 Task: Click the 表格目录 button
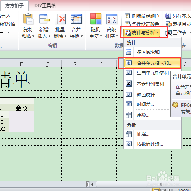pyautogui.click(x=178, y=24)
